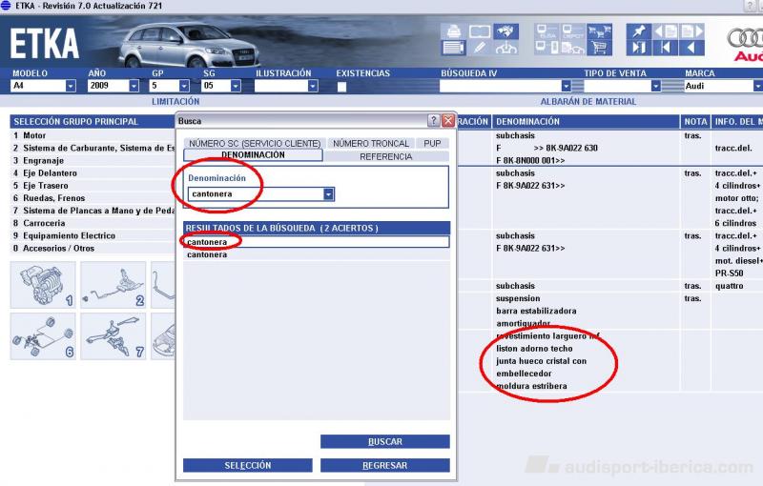Click the monitor to phone icon
This screenshot has height=486, width=763.
pos(547,48)
